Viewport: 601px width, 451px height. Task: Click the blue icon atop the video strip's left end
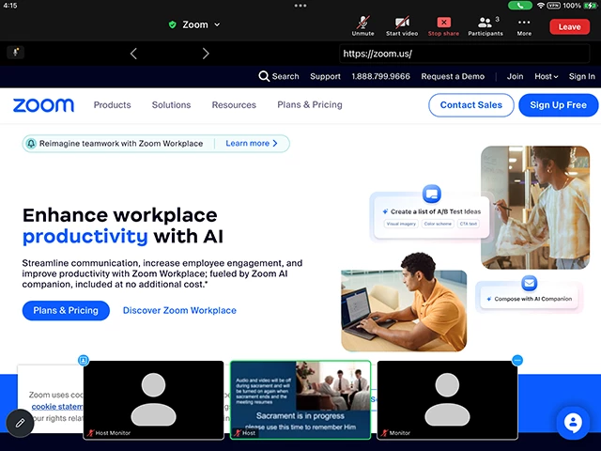[84, 360]
